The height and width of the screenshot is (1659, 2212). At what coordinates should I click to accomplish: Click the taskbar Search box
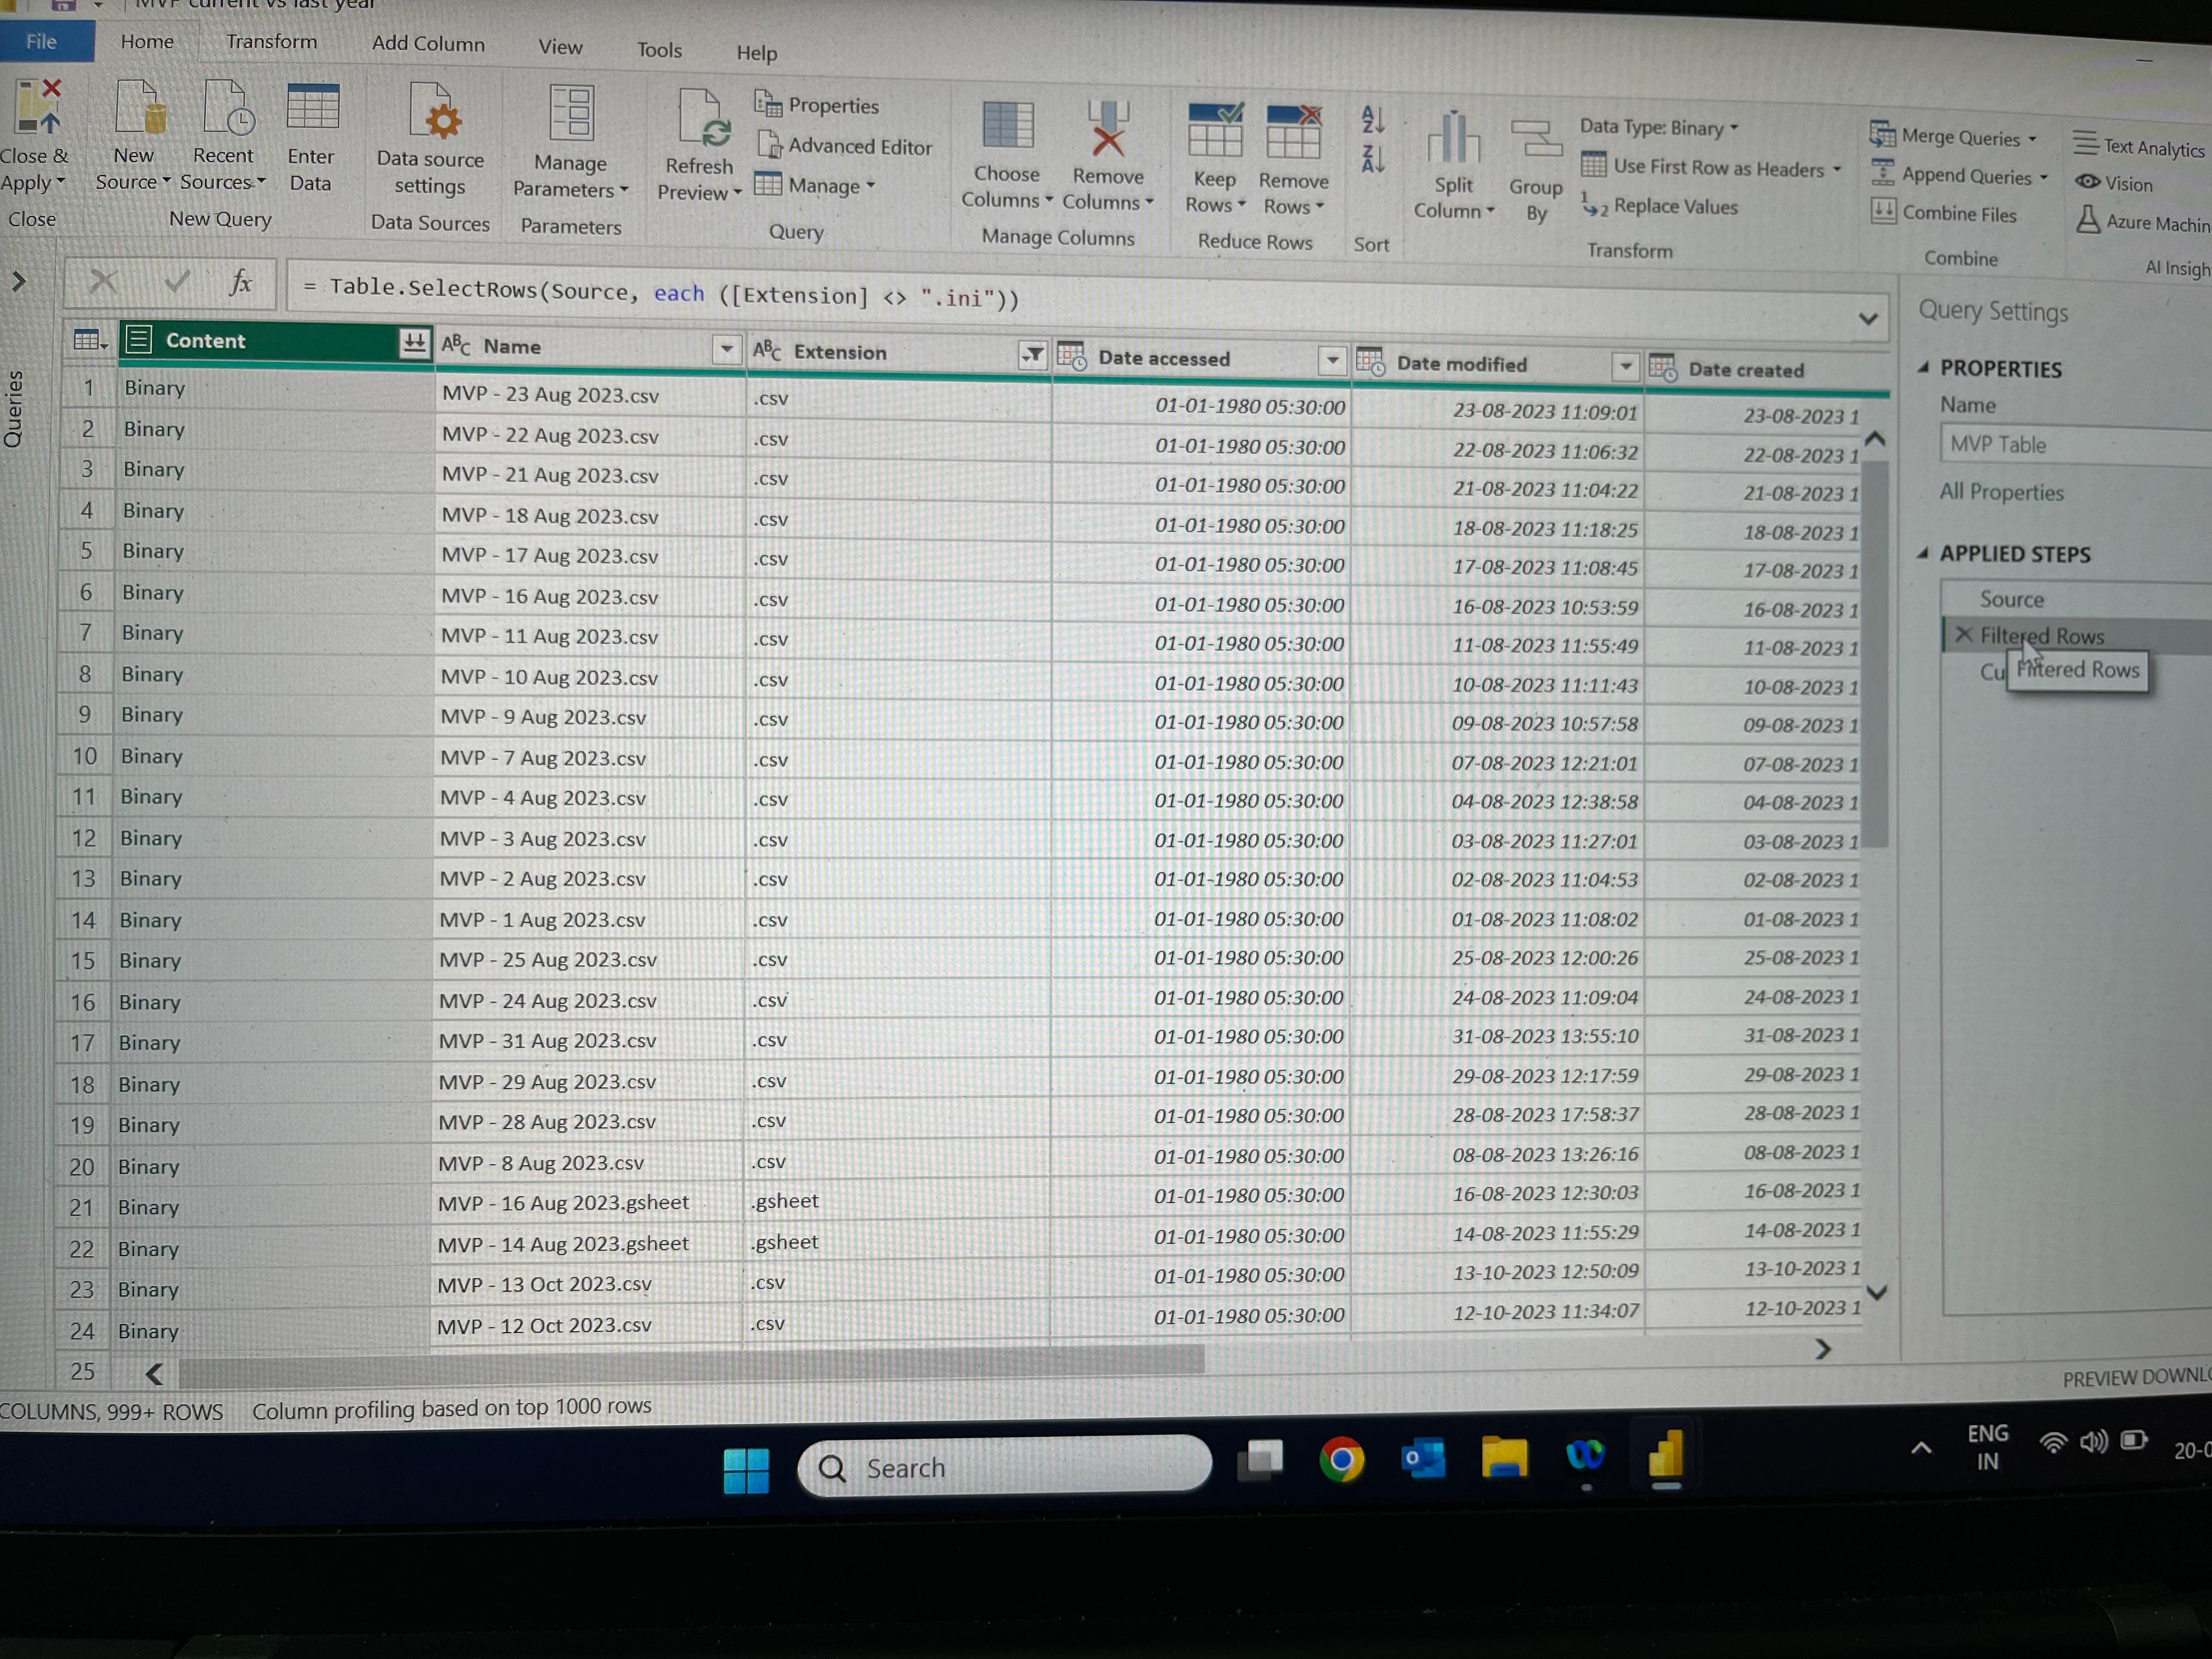[x=1004, y=1467]
